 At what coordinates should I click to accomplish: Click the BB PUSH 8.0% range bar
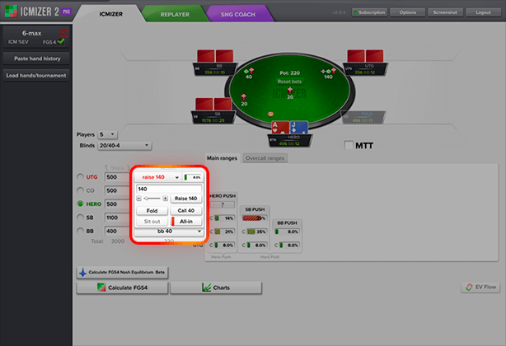tap(287, 231)
